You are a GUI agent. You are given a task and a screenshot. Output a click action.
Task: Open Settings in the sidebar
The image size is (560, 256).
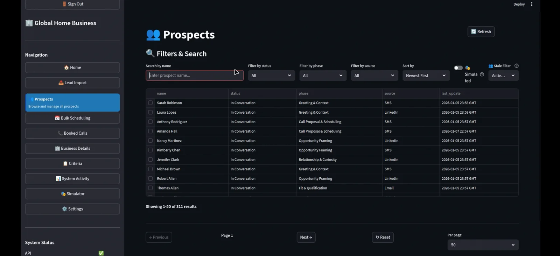tap(72, 209)
